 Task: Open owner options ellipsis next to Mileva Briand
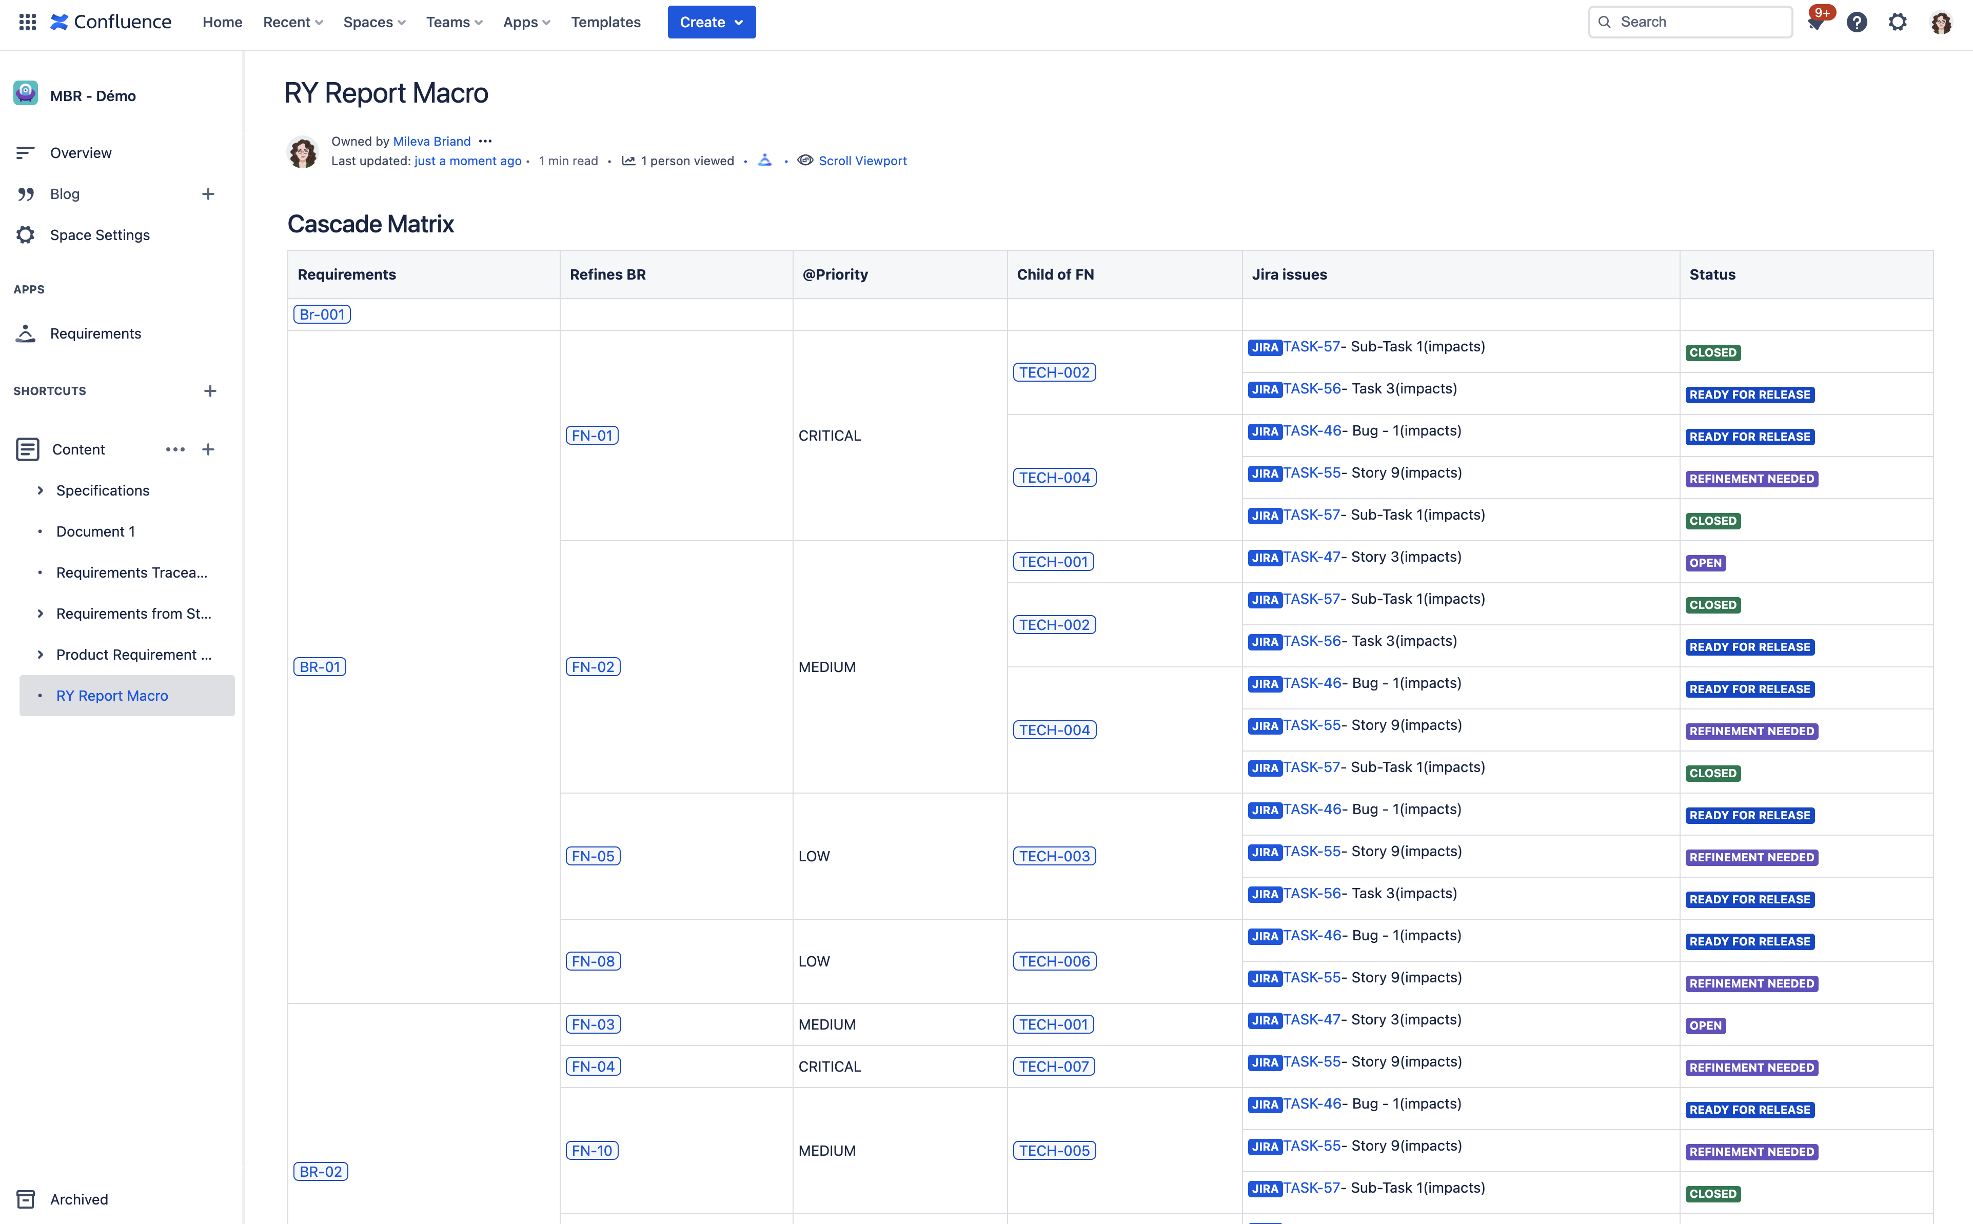point(486,141)
